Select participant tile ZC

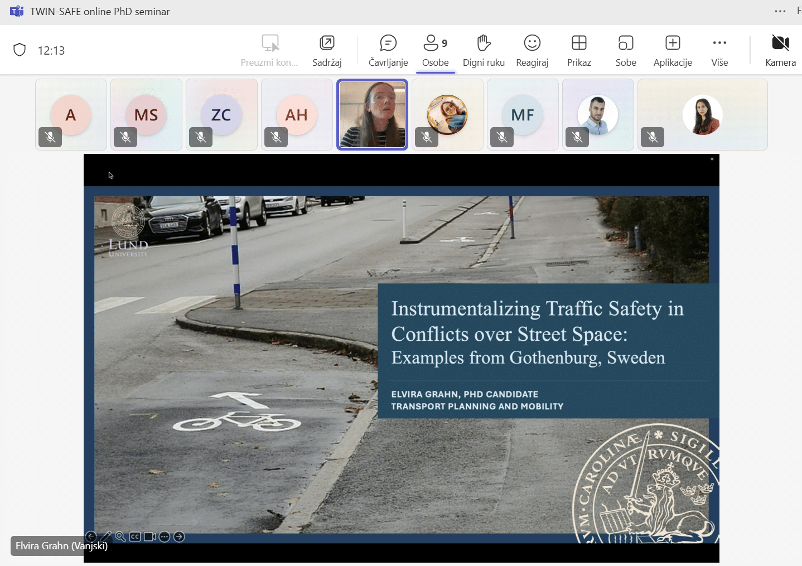(221, 114)
